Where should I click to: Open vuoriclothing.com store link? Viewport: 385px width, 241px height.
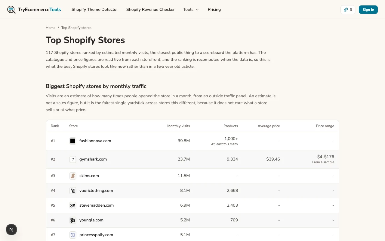click(x=96, y=191)
